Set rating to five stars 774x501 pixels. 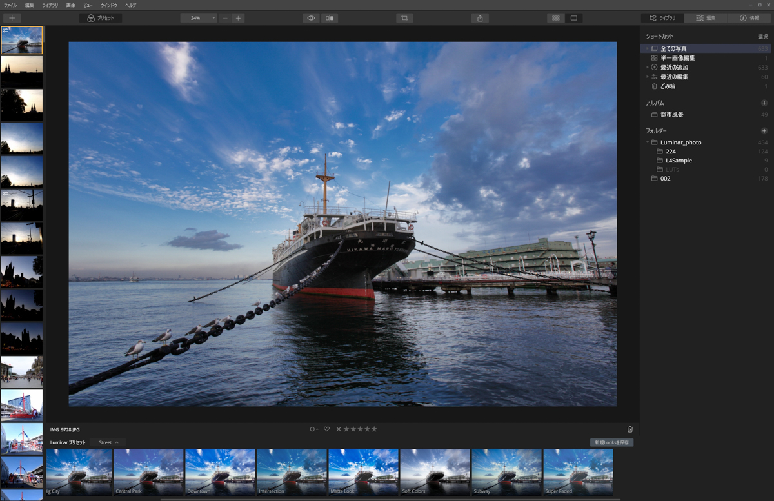(x=374, y=429)
